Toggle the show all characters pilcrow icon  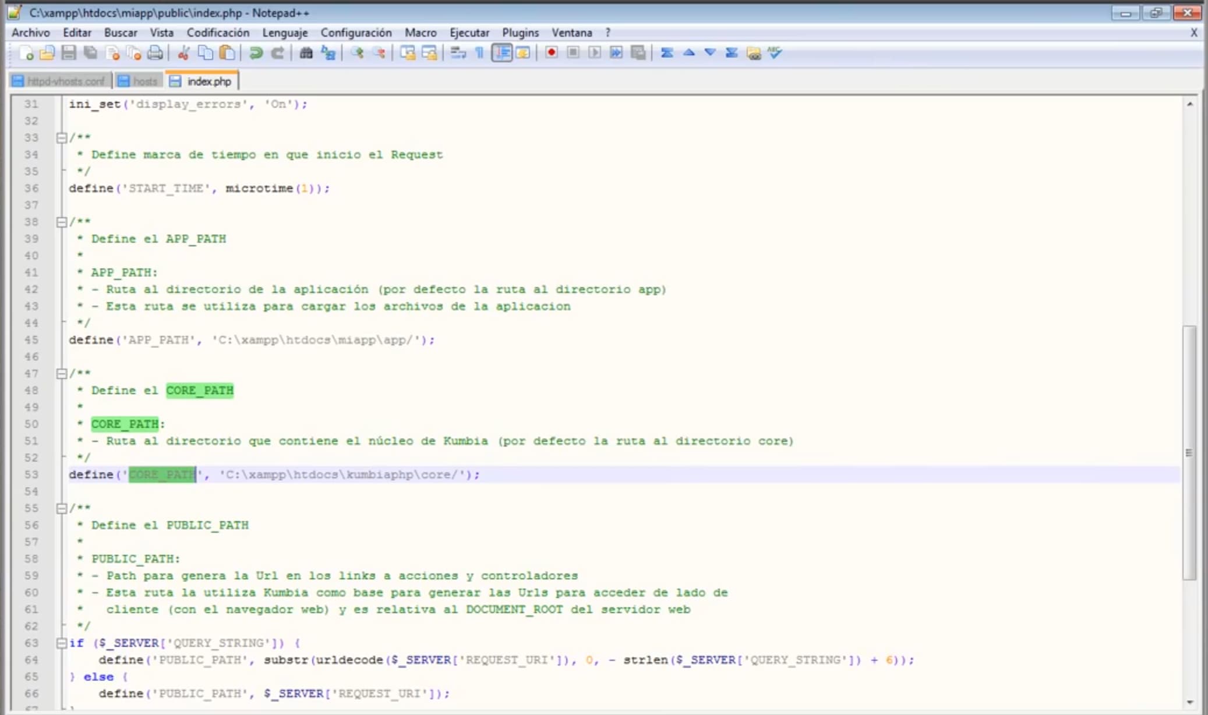point(479,54)
